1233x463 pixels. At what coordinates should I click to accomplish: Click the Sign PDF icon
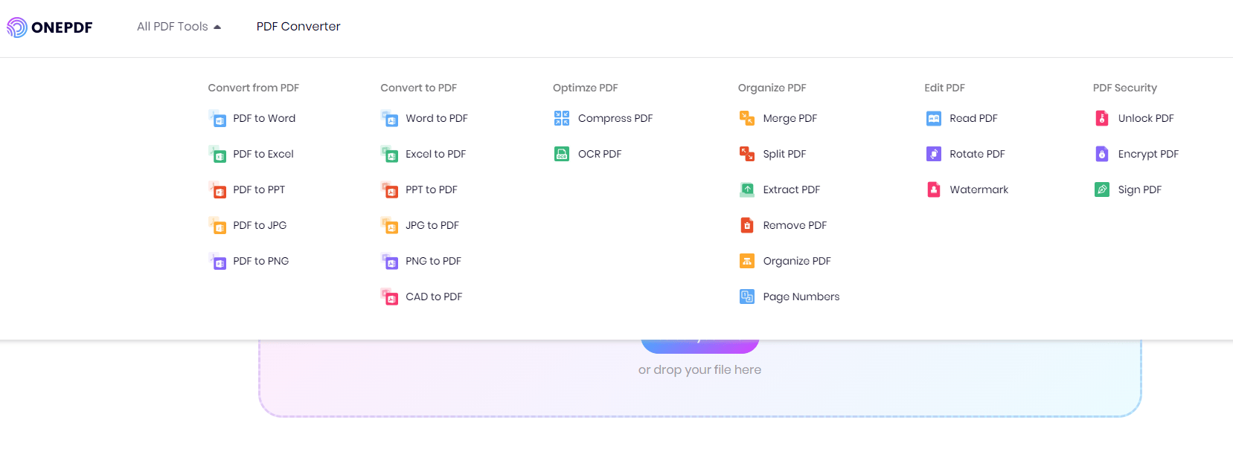(1102, 190)
